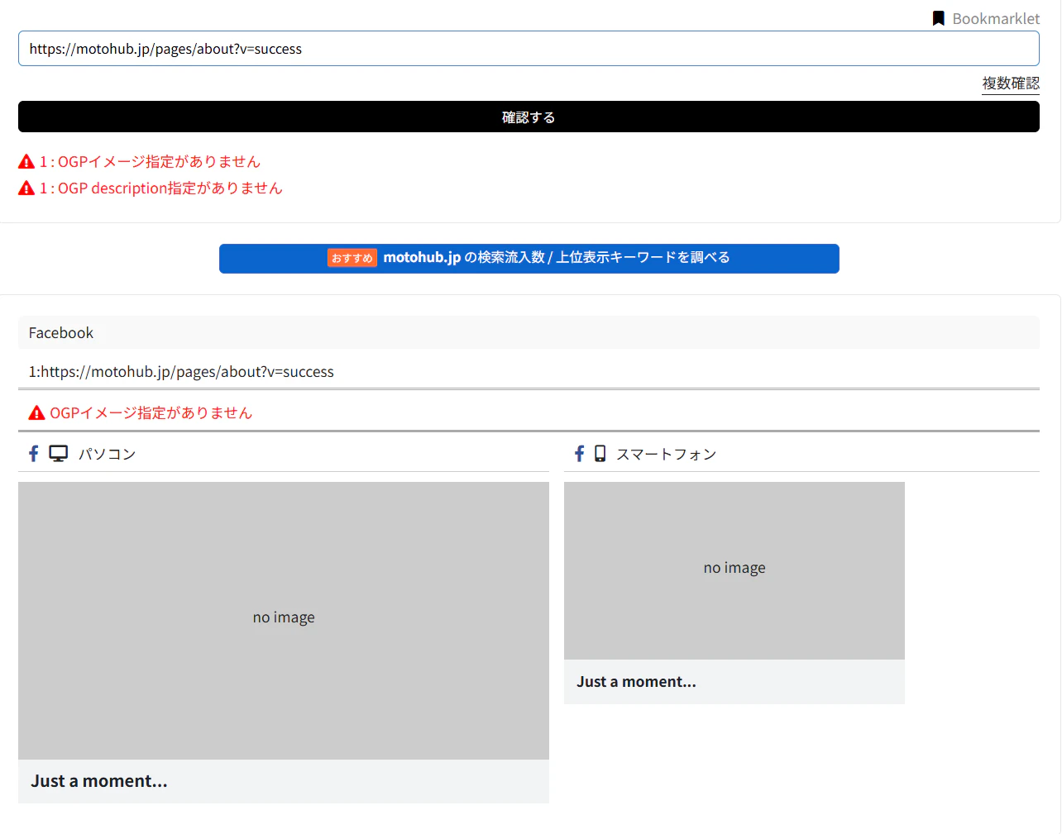Click the Facebook section header

[529, 332]
